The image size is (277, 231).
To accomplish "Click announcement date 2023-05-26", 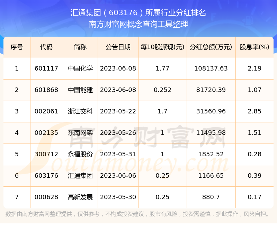I will pos(118,133).
